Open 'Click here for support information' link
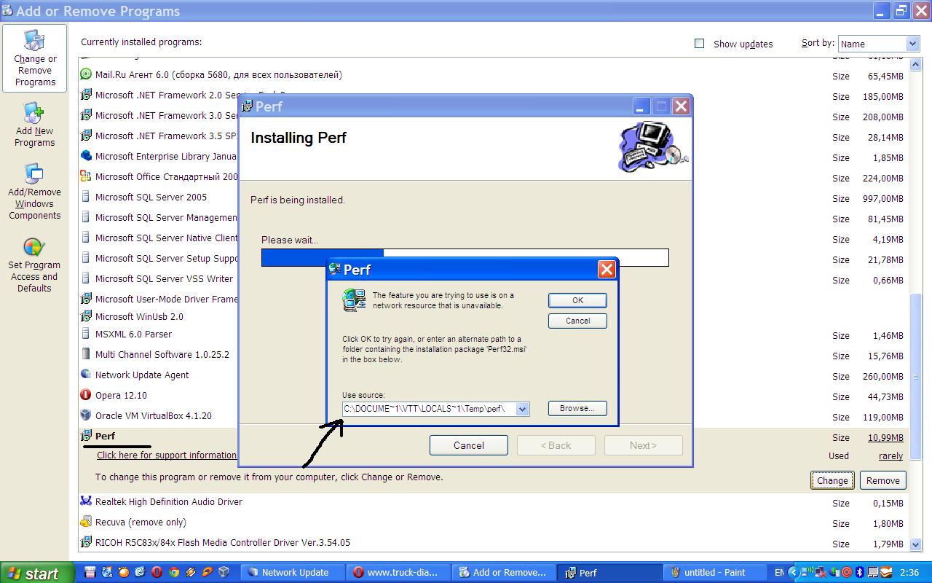This screenshot has height=583, width=932. (x=167, y=455)
